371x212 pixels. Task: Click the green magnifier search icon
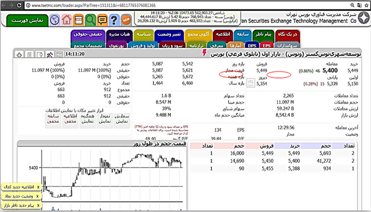pyautogui.click(x=90, y=20)
